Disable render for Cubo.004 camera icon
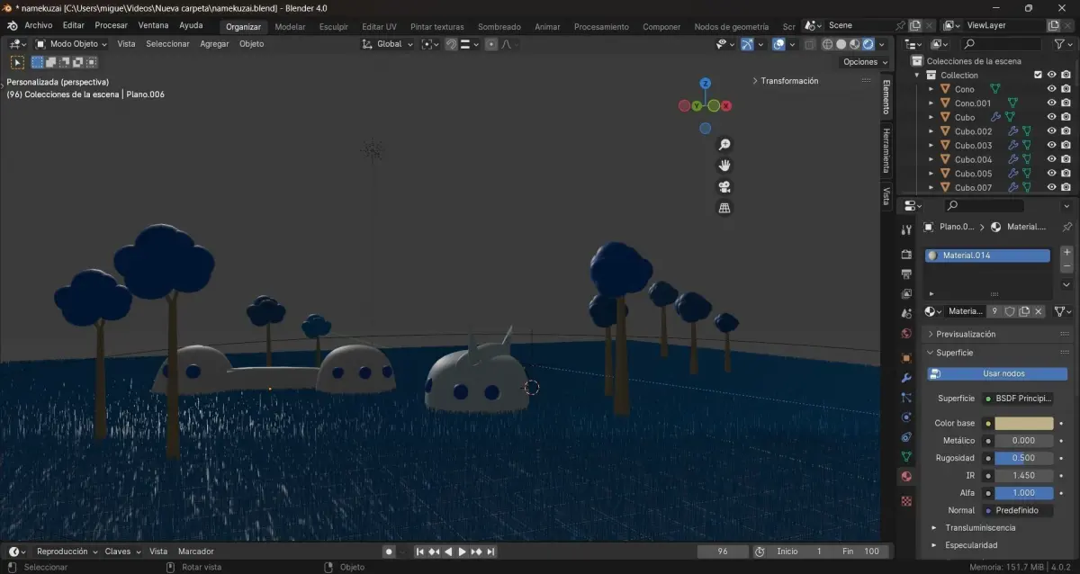 (1066, 159)
